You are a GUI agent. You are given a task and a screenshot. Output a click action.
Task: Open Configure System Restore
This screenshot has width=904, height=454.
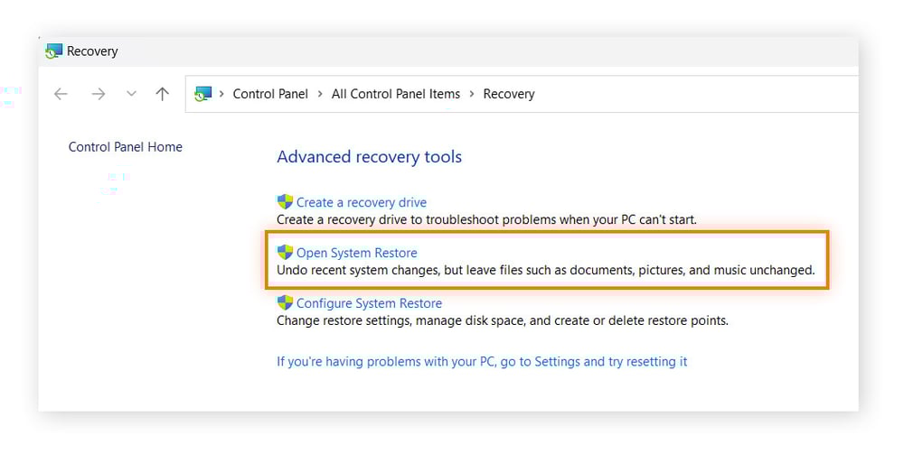pyautogui.click(x=369, y=303)
